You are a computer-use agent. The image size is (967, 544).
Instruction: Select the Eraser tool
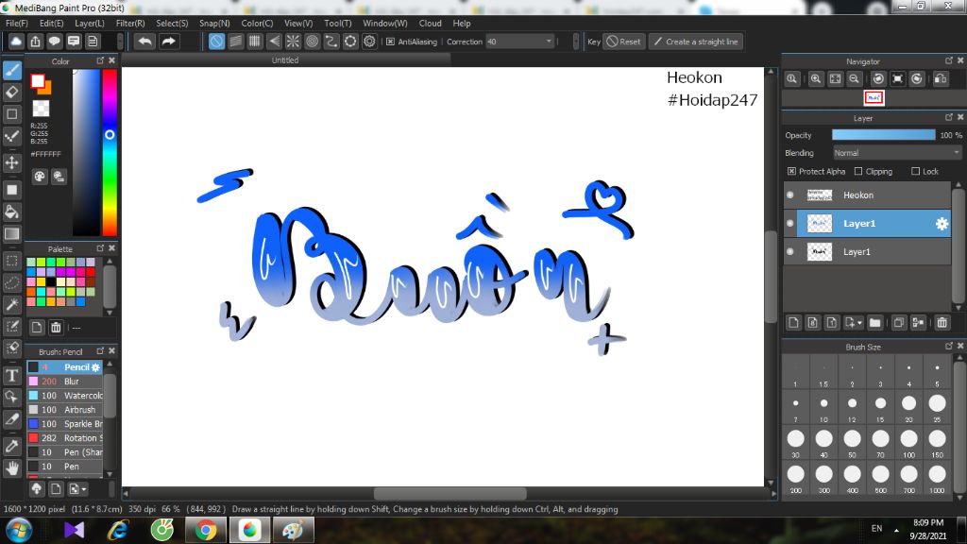tap(11, 93)
